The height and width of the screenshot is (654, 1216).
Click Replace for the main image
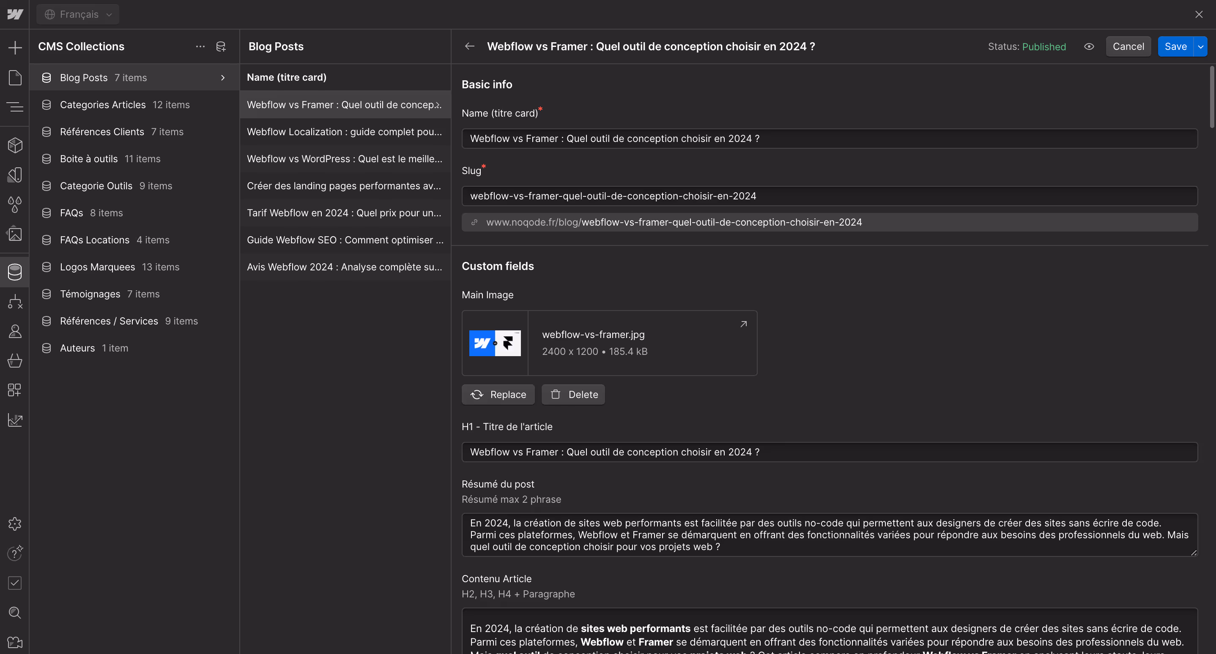tap(498, 394)
